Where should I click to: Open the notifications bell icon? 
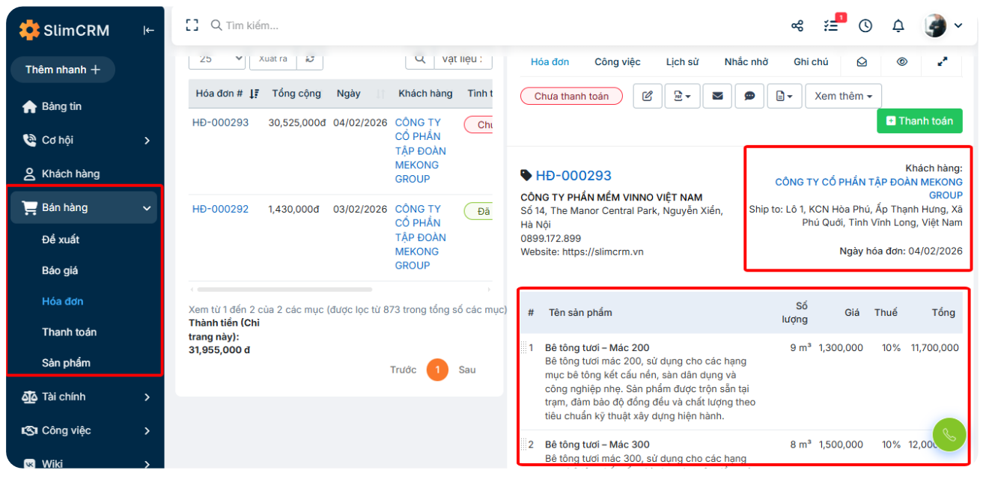(898, 25)
